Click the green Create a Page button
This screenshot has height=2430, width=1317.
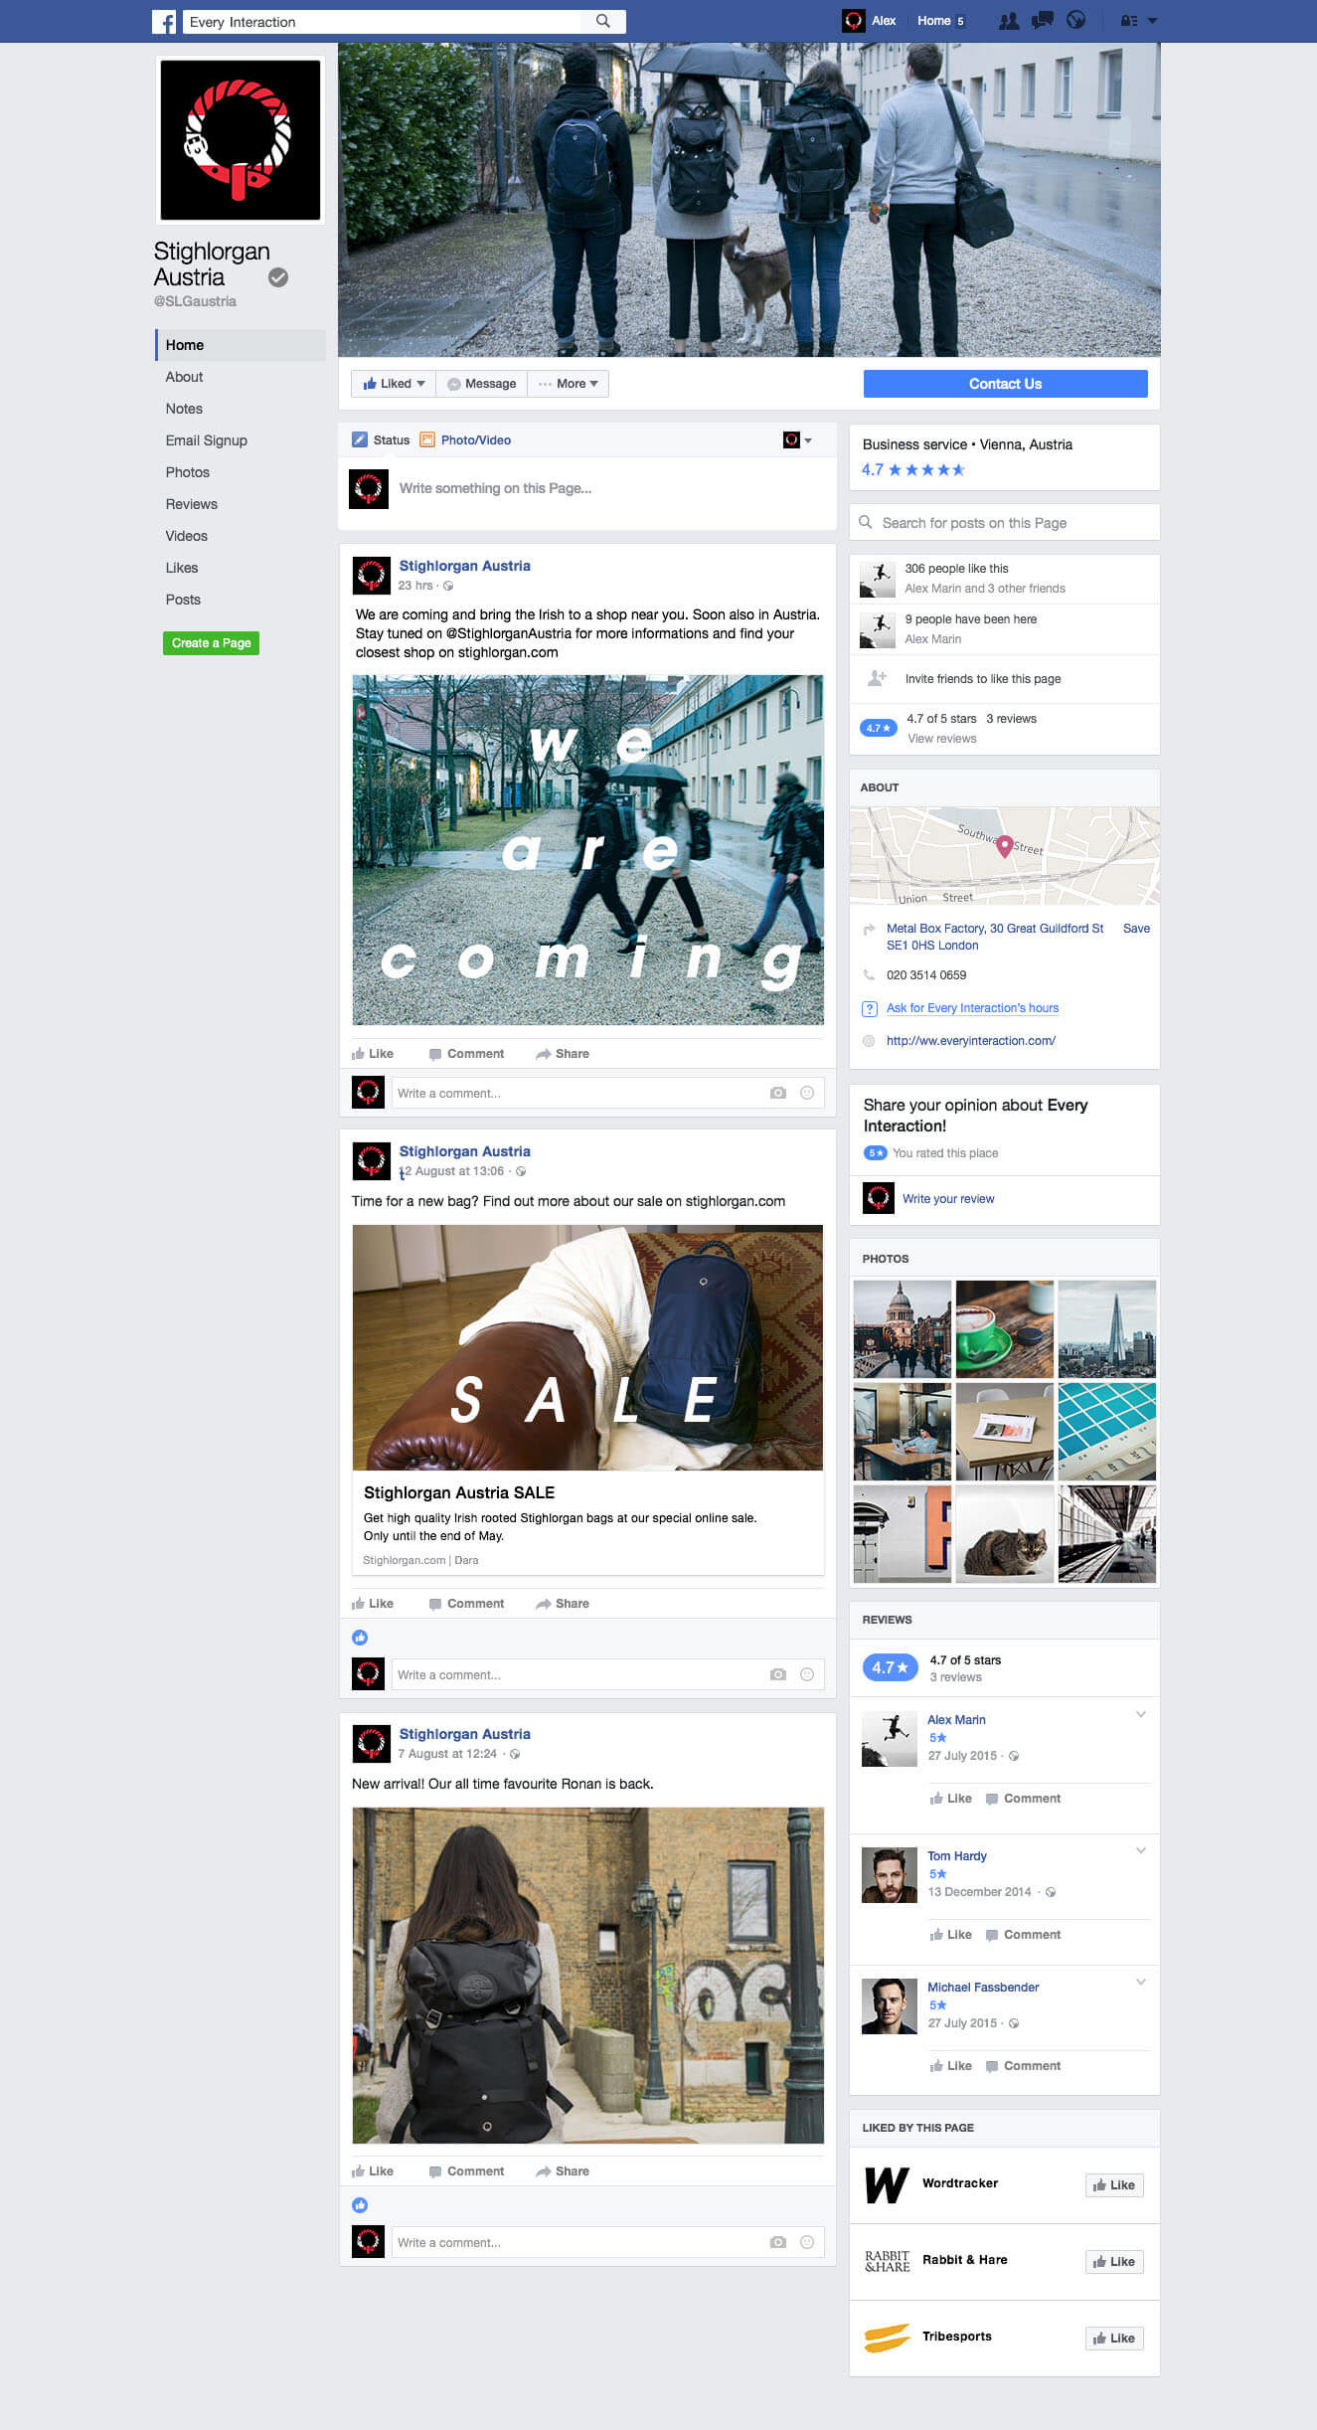click(x=211, y=643)
